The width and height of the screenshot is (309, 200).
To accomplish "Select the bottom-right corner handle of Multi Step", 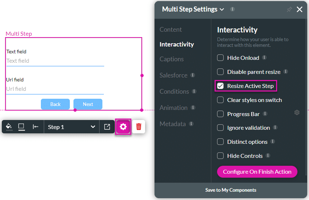I will point(142,110).
